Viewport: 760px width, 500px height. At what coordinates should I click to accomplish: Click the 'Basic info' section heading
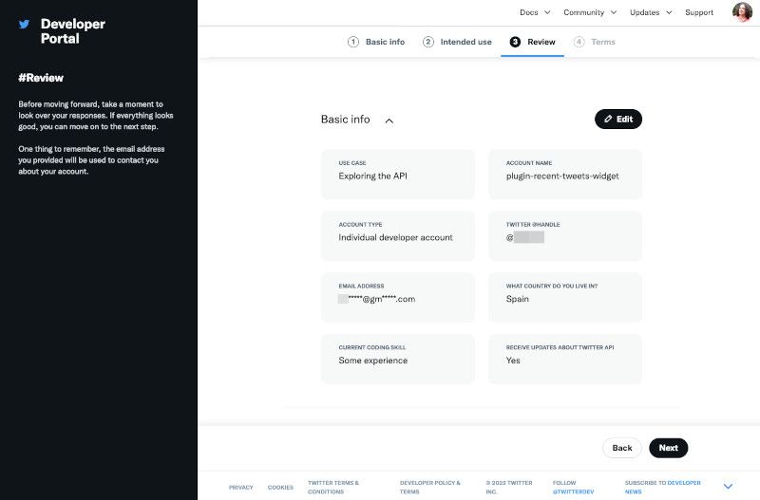click(x=345, y=120)
